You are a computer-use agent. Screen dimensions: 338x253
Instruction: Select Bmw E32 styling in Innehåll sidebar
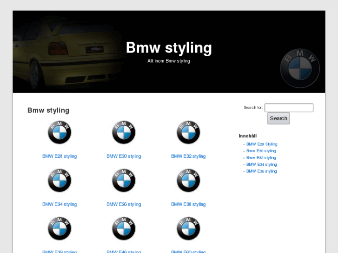point(261,158)
